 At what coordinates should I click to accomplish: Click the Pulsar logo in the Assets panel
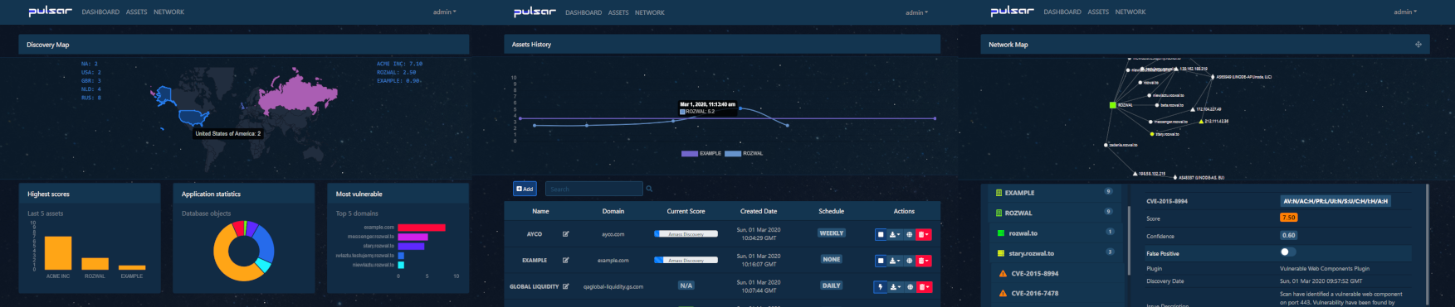pos(535,12)
